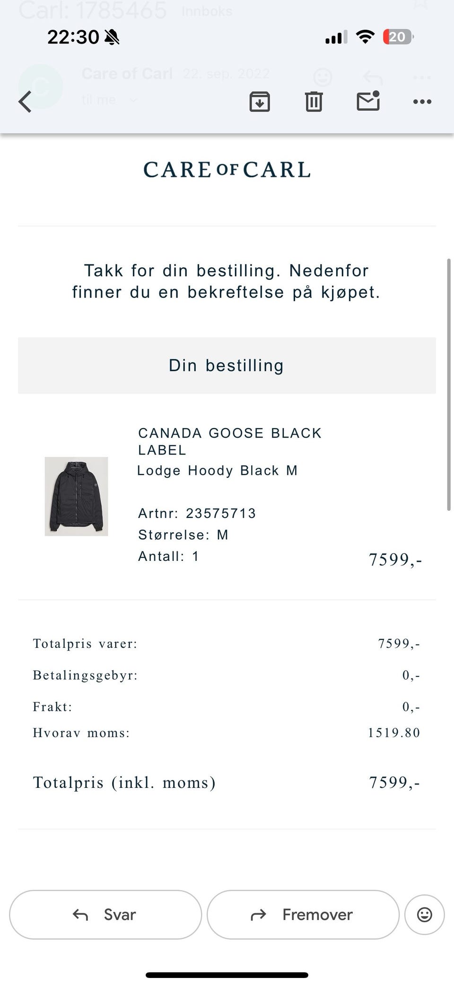The width and height of the screenshot is (454, 987).
Task: Click the vertical scrollbar on the right
Action: (449, 384)
